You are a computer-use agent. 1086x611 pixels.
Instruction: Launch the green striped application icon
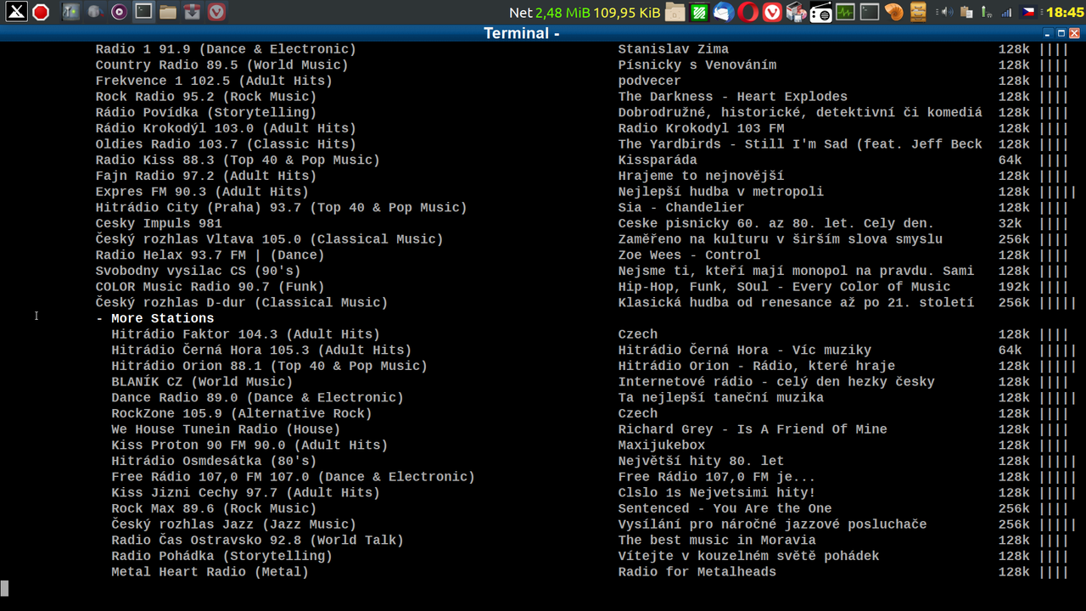point(699,12)
